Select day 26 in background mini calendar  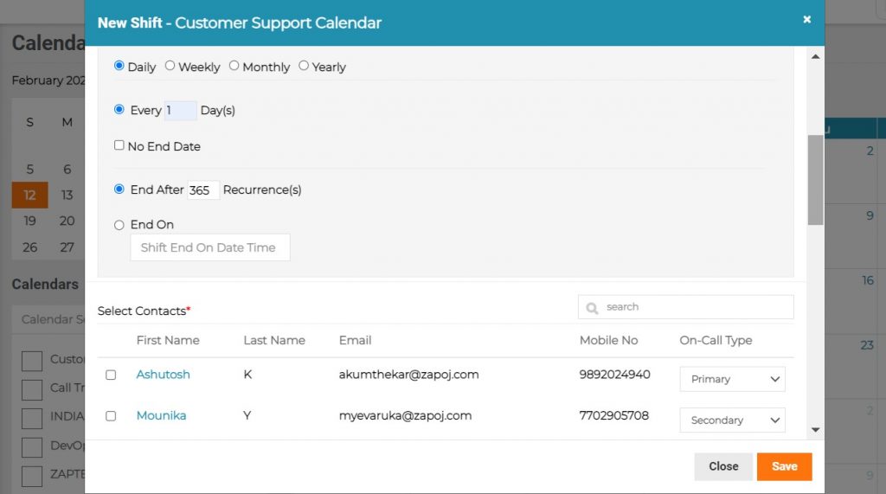pos(30,247)
